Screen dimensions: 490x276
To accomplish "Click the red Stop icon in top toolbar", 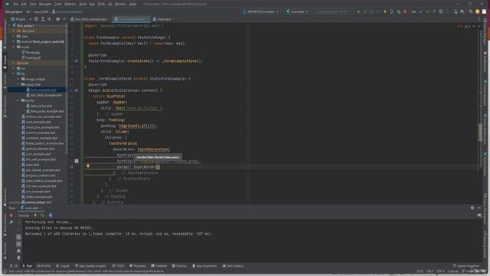I will tap(405, 11).
